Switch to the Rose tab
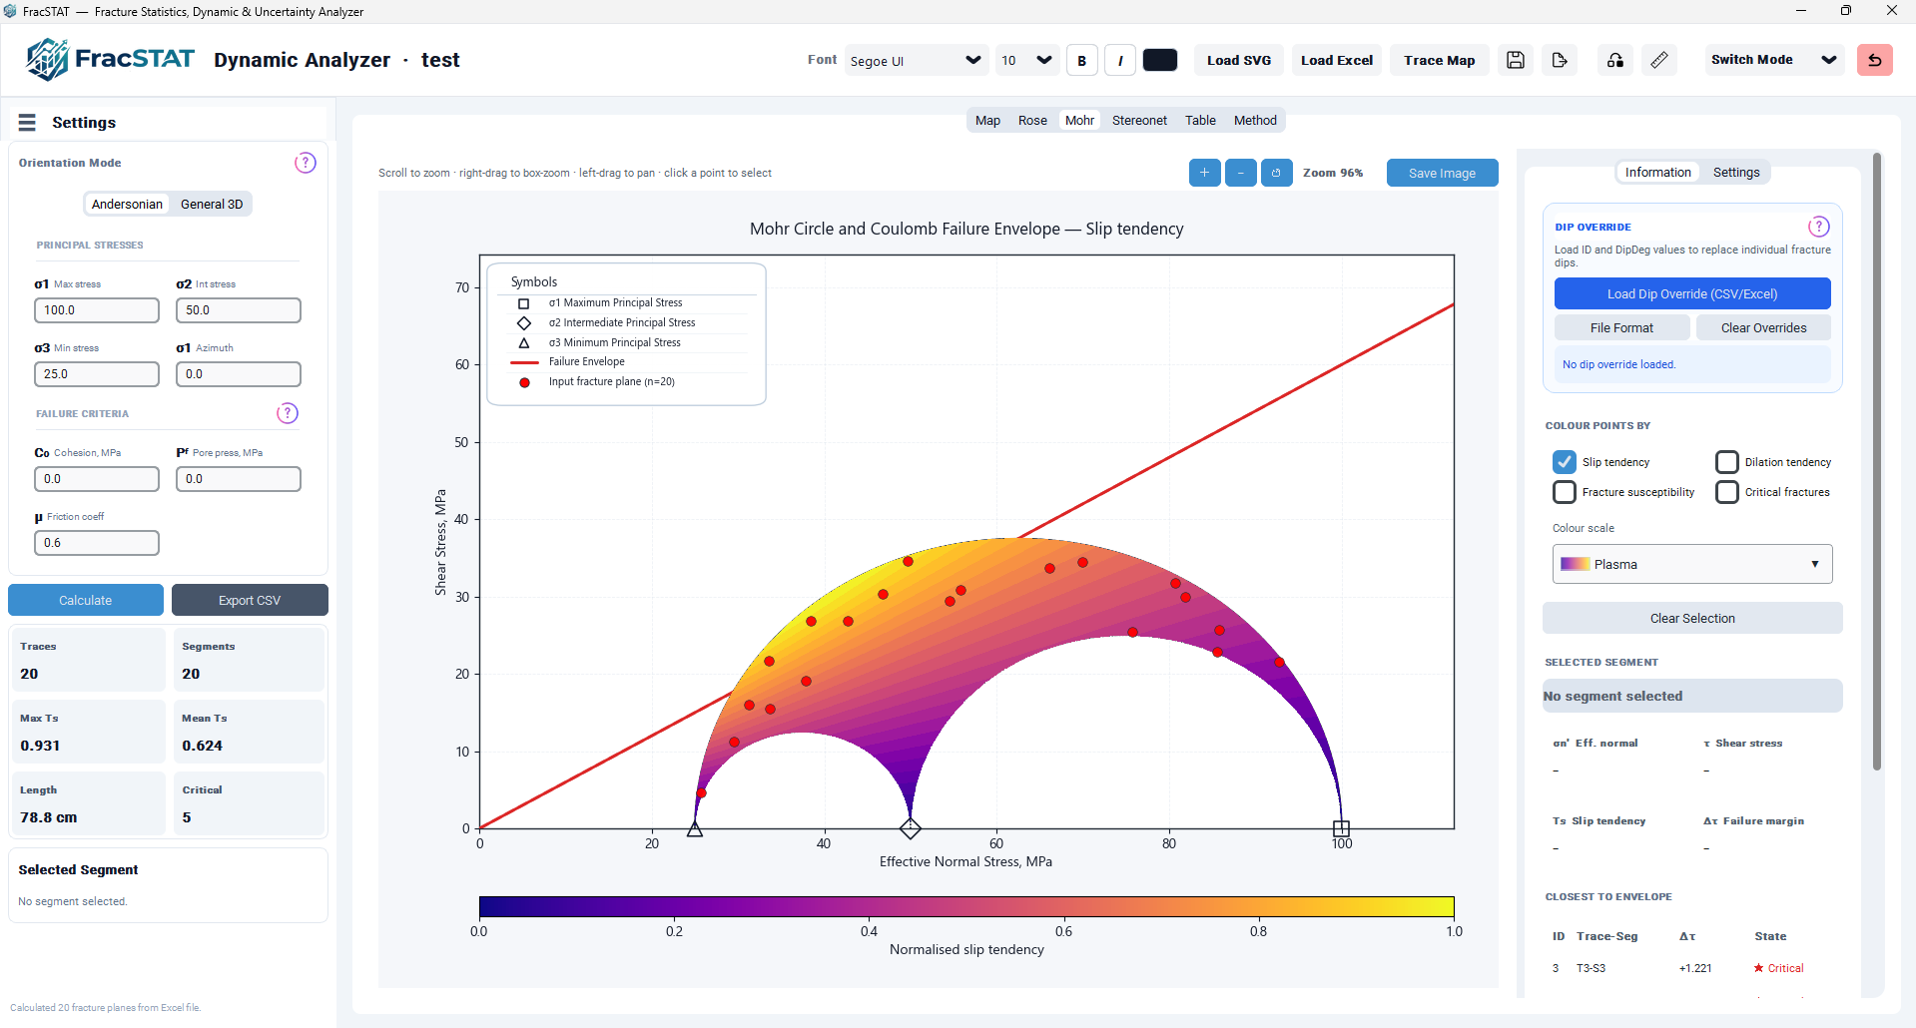This screenshot has width=1916, height=1028. 1032,121
